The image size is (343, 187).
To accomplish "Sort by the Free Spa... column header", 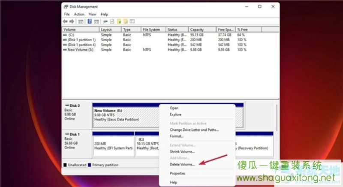I will click(226, 30).
